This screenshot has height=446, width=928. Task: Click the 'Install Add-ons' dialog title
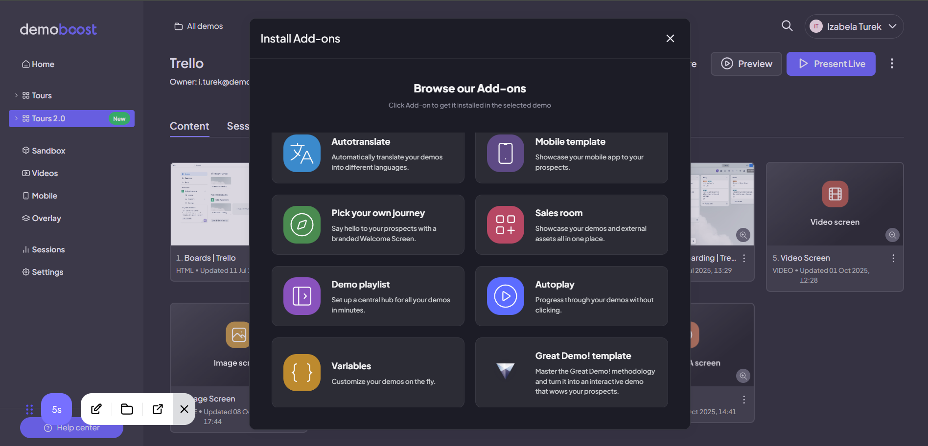pyautogui.click(x=300, y=39)
